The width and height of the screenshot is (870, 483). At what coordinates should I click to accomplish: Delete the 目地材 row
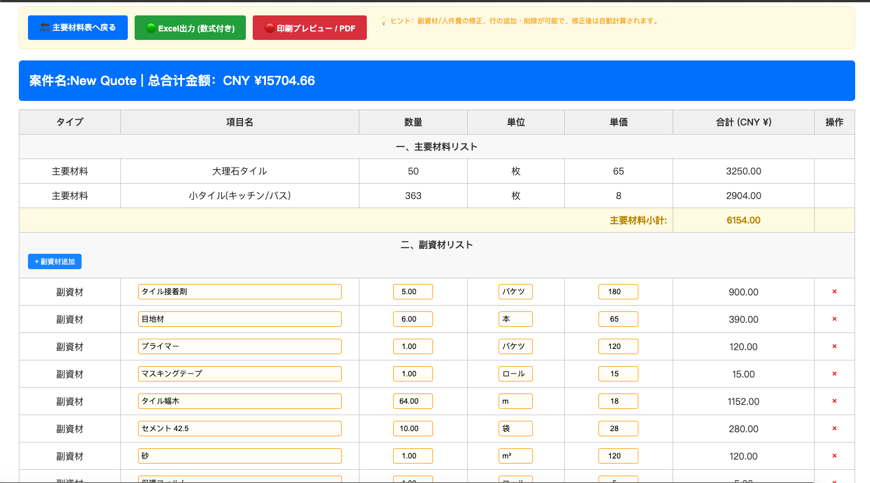834,319
